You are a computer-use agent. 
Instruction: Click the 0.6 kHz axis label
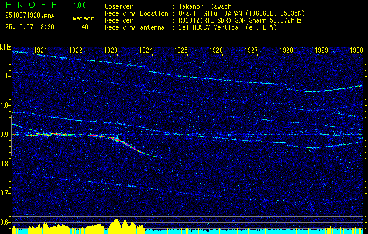pos(5,222)
